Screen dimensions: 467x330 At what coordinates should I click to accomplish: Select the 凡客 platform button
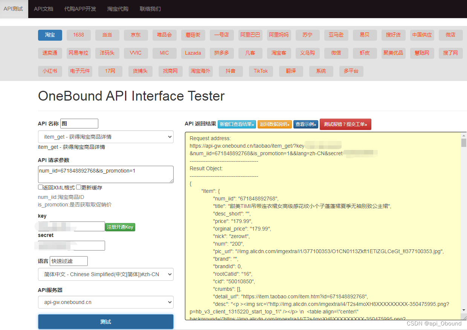[x=250, y=53]
